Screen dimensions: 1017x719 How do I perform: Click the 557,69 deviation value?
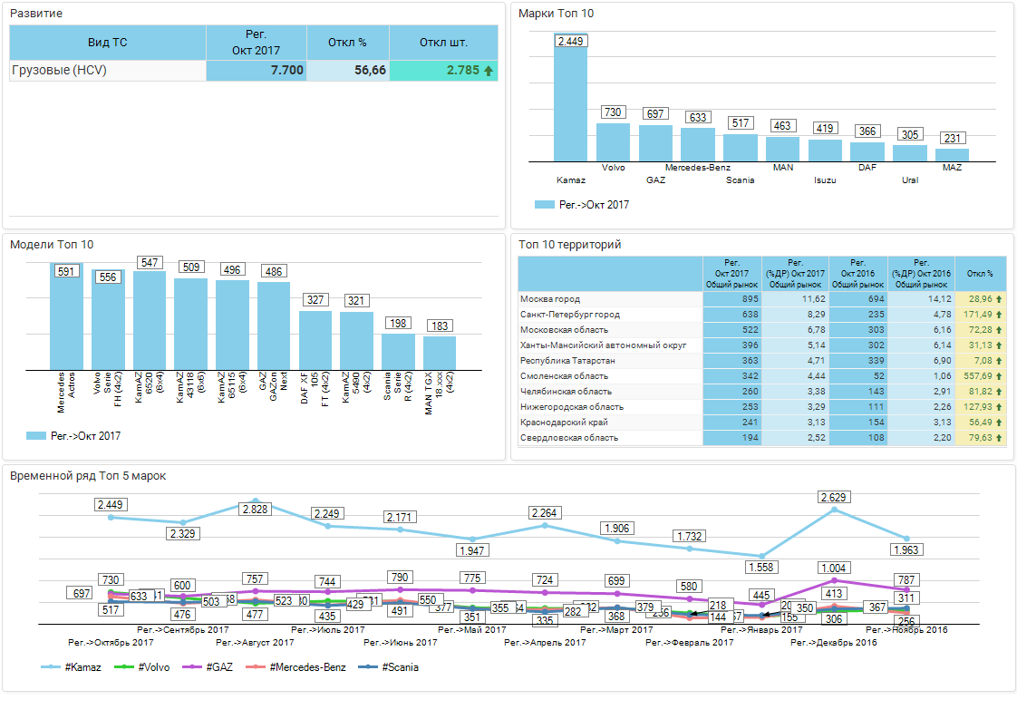pyautogui.click(x=977, y=376)
